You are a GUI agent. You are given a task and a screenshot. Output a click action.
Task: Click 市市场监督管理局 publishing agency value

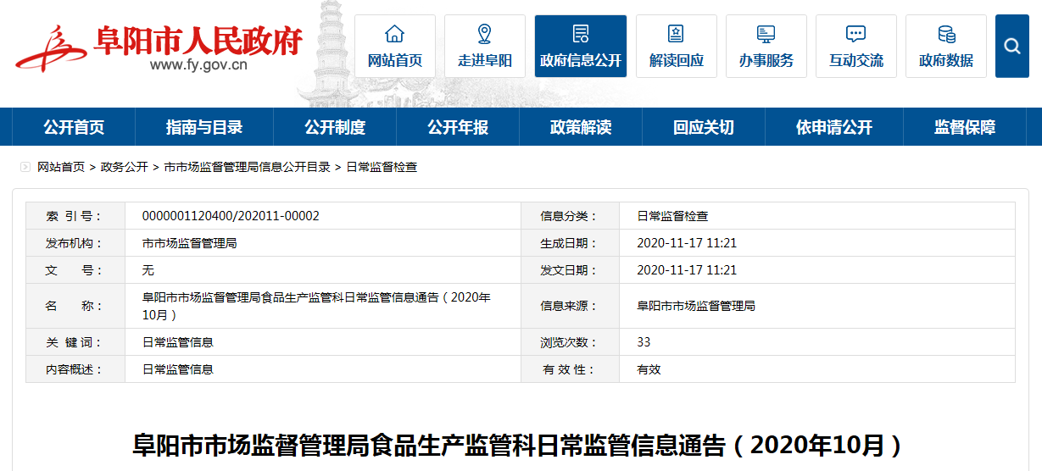coord(189,243)
